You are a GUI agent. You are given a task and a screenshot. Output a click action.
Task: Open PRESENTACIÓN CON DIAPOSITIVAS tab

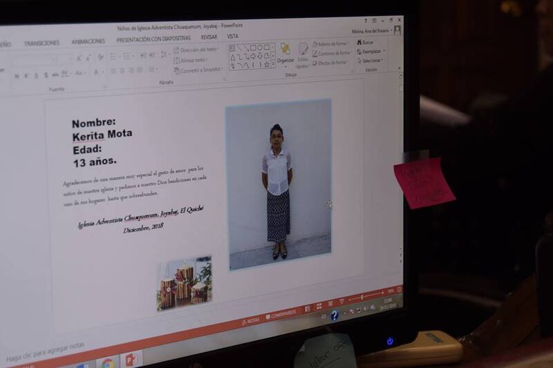153,39
